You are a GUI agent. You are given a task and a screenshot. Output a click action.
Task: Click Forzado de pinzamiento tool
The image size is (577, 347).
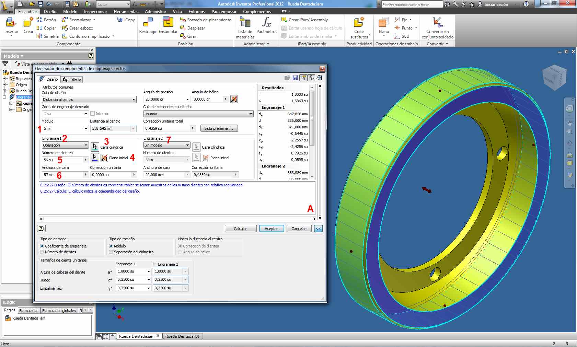206,20
